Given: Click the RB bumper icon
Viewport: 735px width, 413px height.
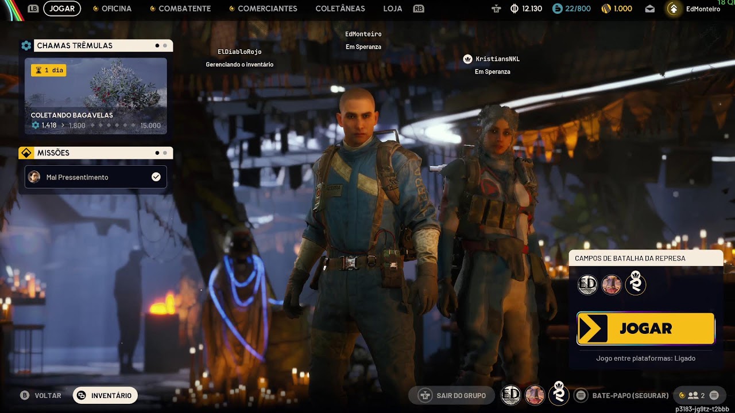Looking at the screenshot, I should tap(419, 9).
